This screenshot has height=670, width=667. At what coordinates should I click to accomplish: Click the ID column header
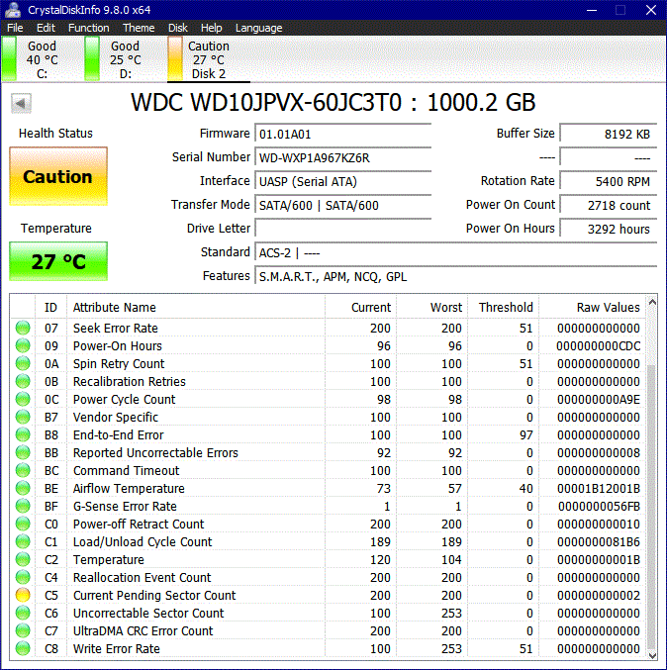coord(50,307)
